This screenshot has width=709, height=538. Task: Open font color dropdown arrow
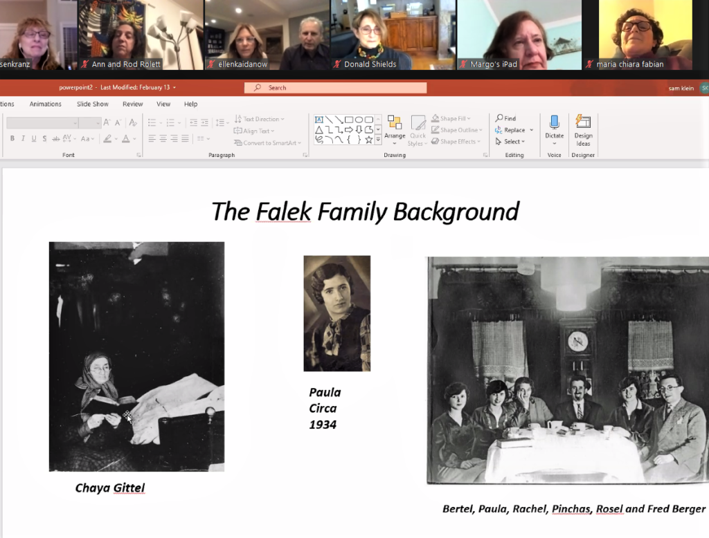point(134,139)
